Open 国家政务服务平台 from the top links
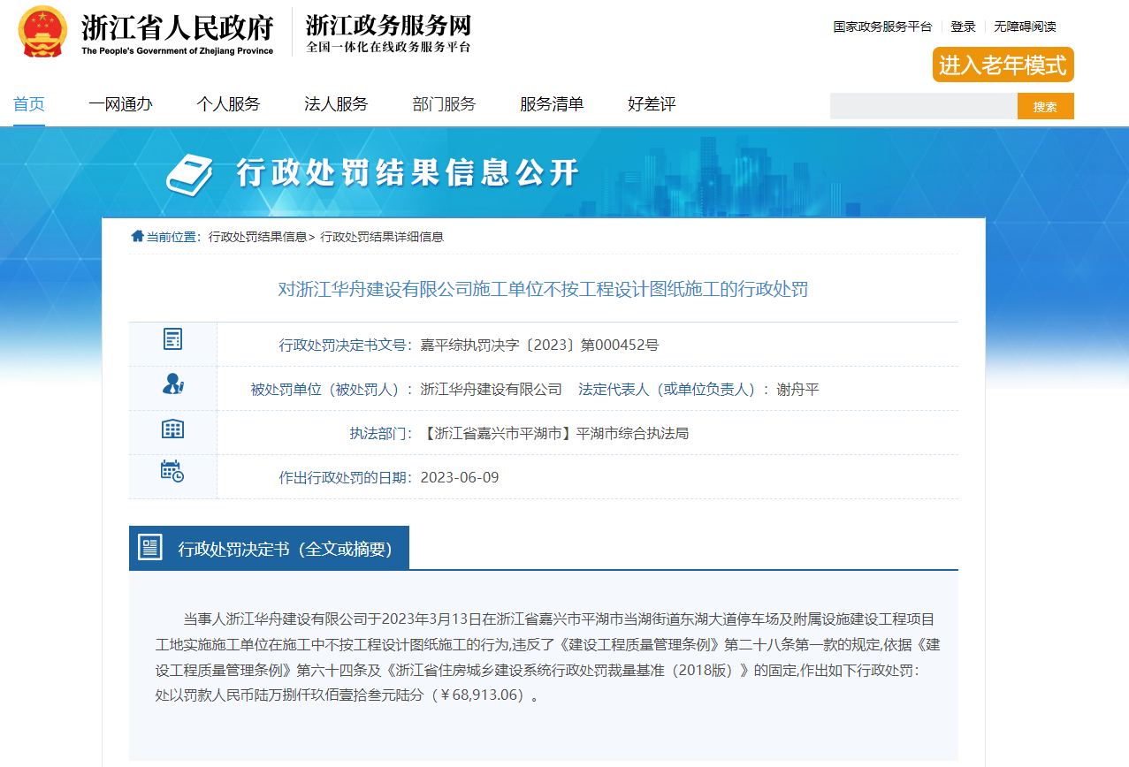The width and height of the screenshot is (1129, 767). (x=881, y=27)
